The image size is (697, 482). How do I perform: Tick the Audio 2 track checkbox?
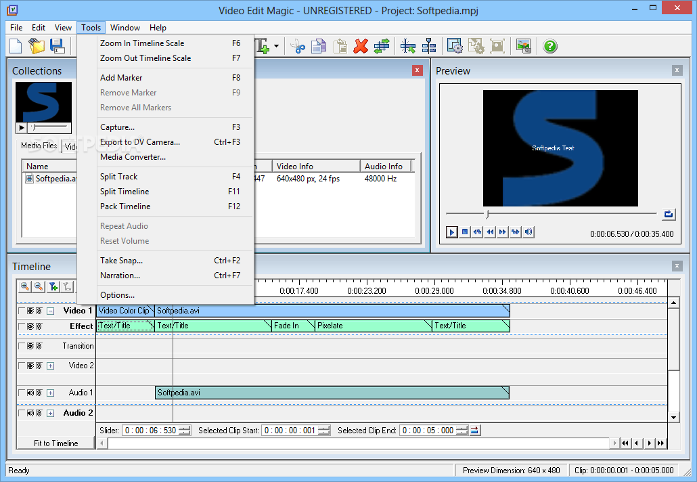point(22,413)
